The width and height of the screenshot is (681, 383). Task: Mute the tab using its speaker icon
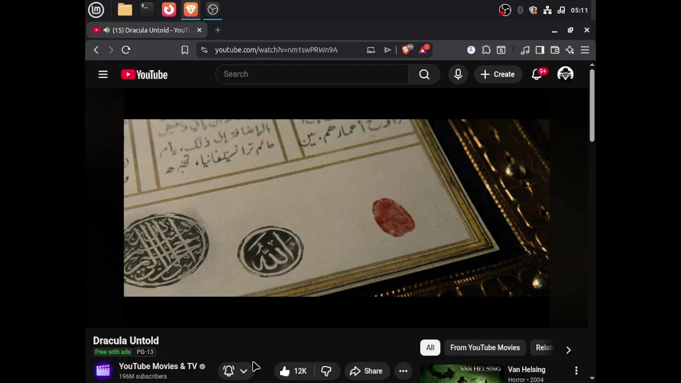[x=106, y=30]
